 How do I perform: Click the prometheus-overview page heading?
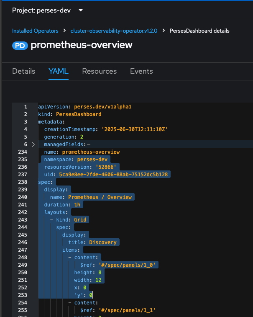pyautogui.click(x=82, y=45)
